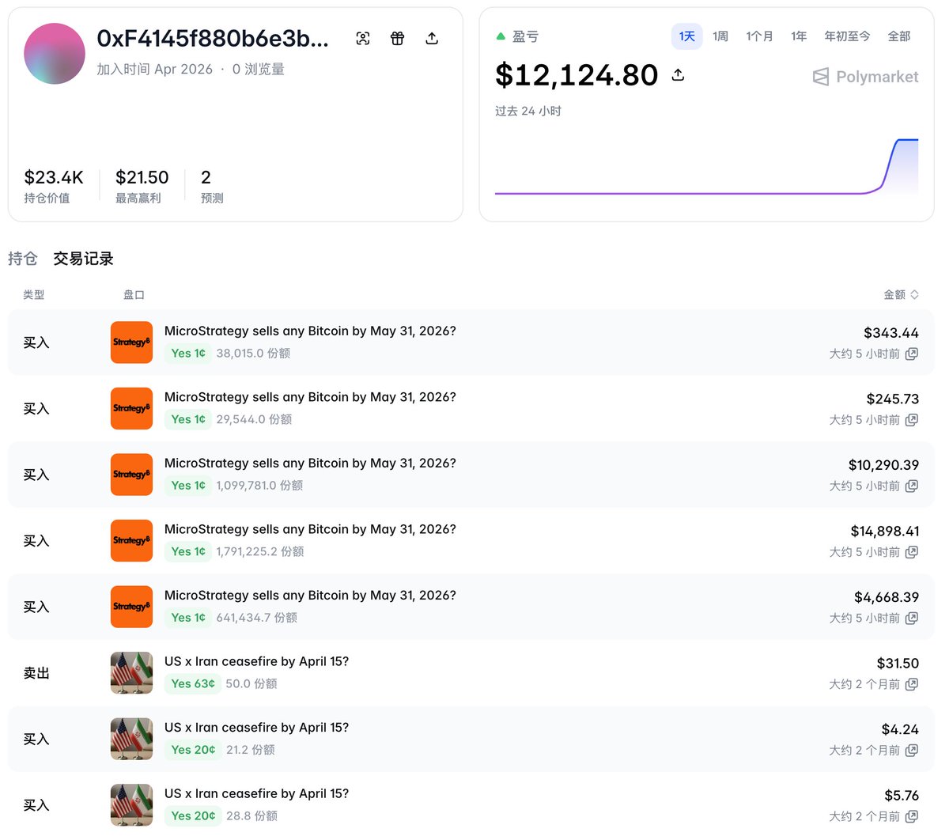Open external link for the $4,668.39 trade

coord(912,618)
